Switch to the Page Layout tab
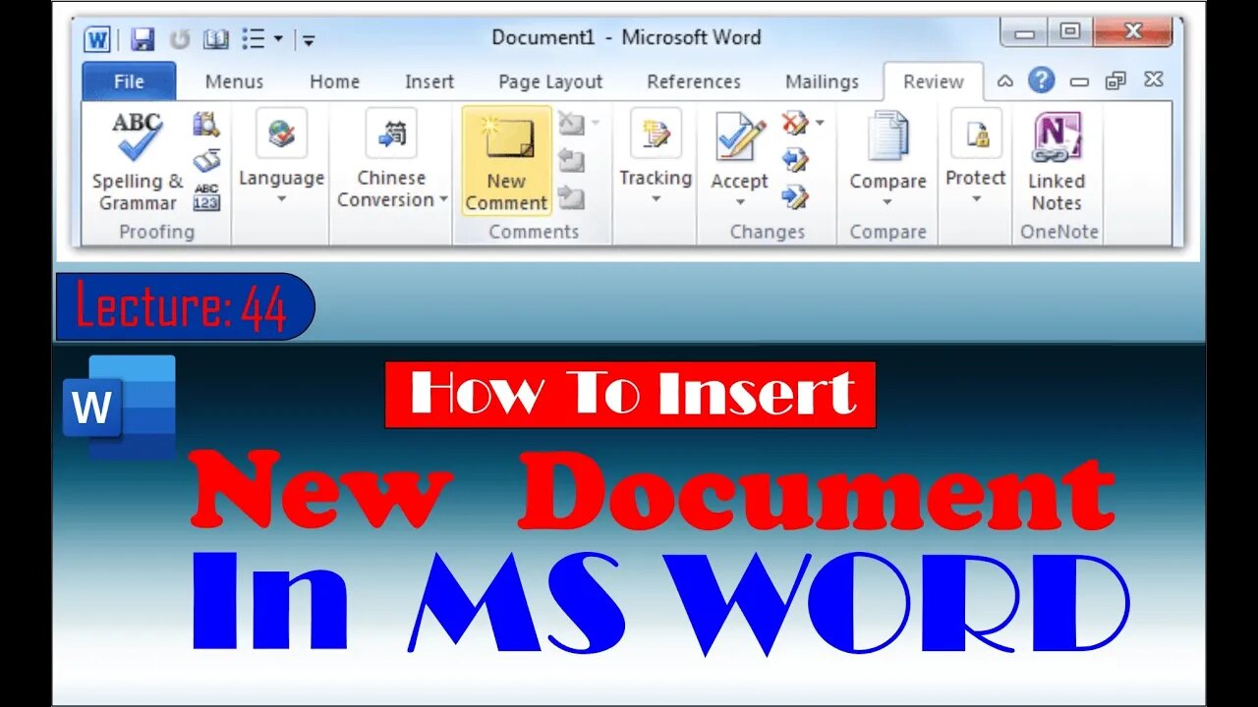Screen dimensions: 1258x707 [550, 82]
